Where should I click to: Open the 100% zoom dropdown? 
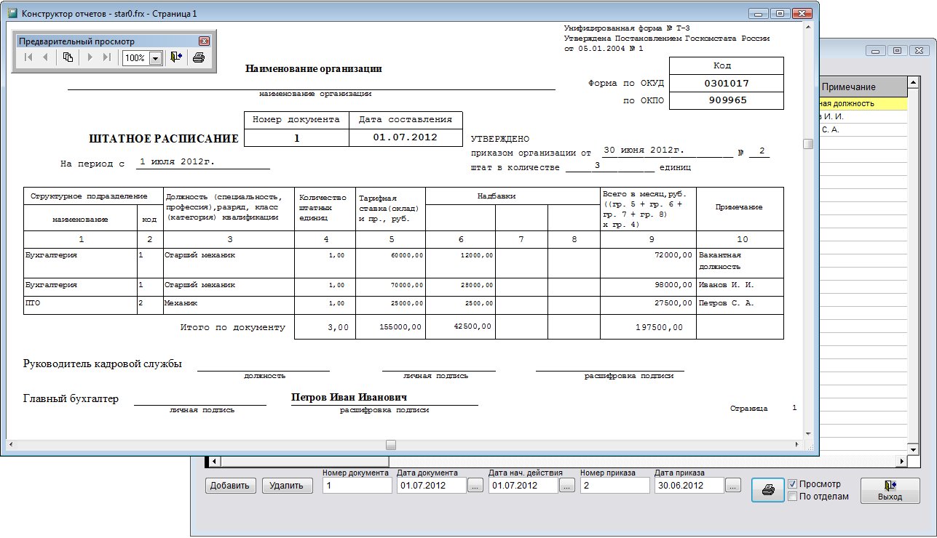154,58
